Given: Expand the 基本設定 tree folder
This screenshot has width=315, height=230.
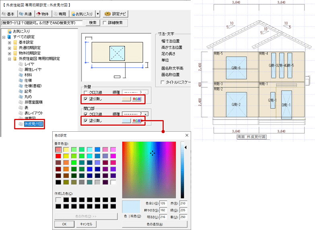Looking at the screenshot, I should click(9, 42).
